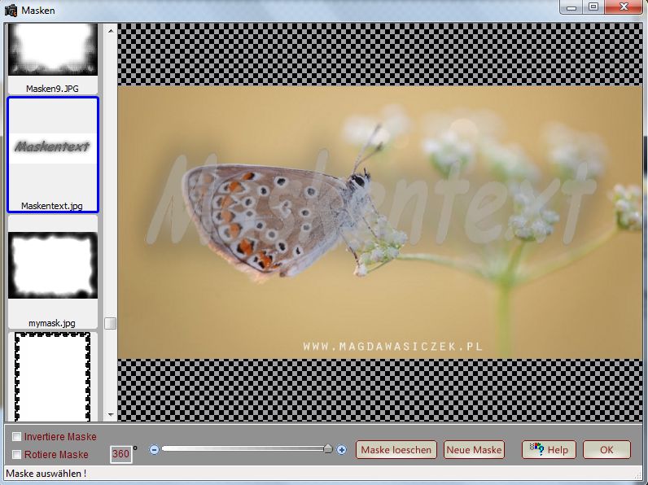Screen dimensions: 648x485
Task: Click the 360 rotation angle field
Action: click(120, 454)
